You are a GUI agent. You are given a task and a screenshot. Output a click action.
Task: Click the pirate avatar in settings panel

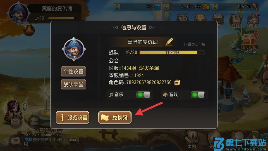point(74,49)
